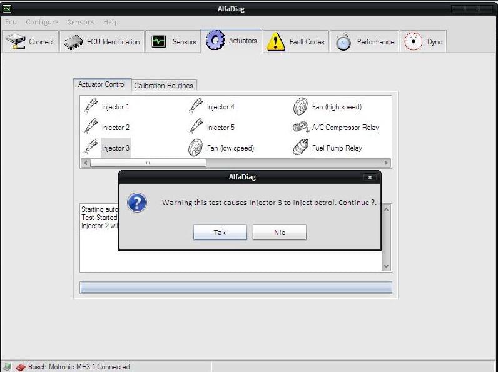Click the log box scroll down arrow
This screenshot has width=498, height=372.
[x=386, y=266]
